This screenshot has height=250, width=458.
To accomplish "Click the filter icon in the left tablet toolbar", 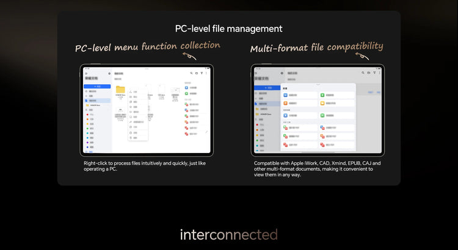I will 202,73.
